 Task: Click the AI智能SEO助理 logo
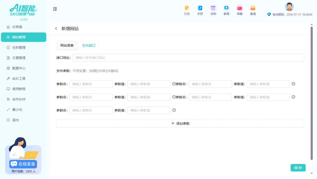[24, 11]
